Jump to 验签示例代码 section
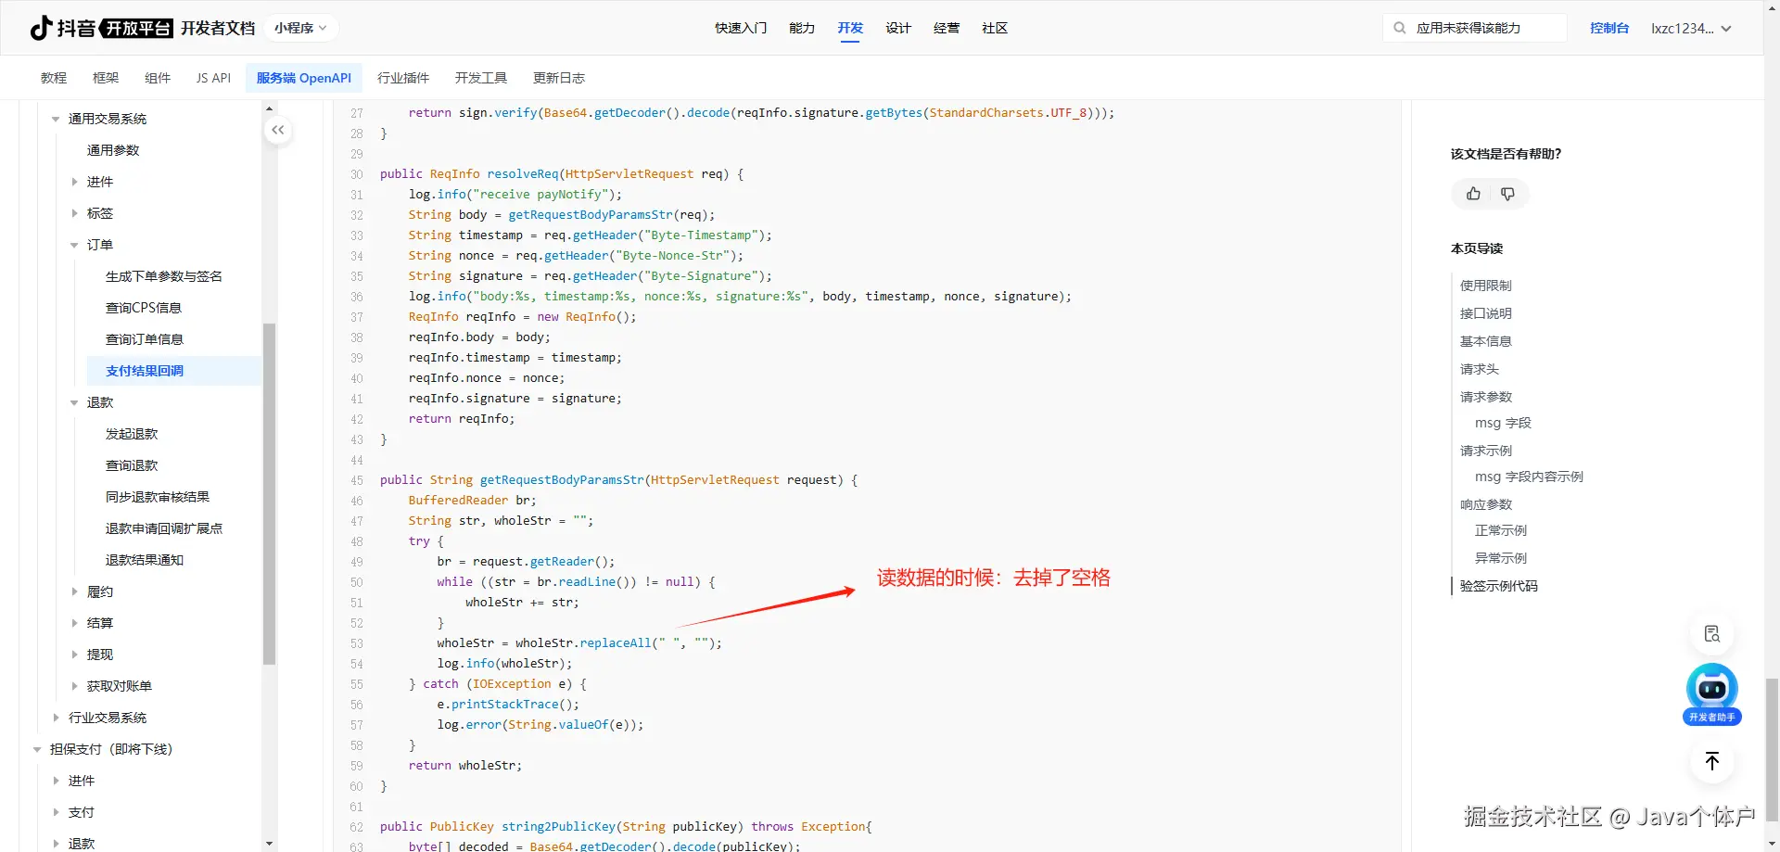The image size is (1780, 852). pos(1499,586)
